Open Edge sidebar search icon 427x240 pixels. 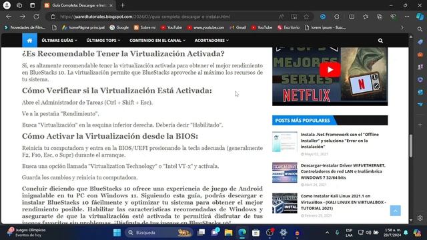pos(420,29)
